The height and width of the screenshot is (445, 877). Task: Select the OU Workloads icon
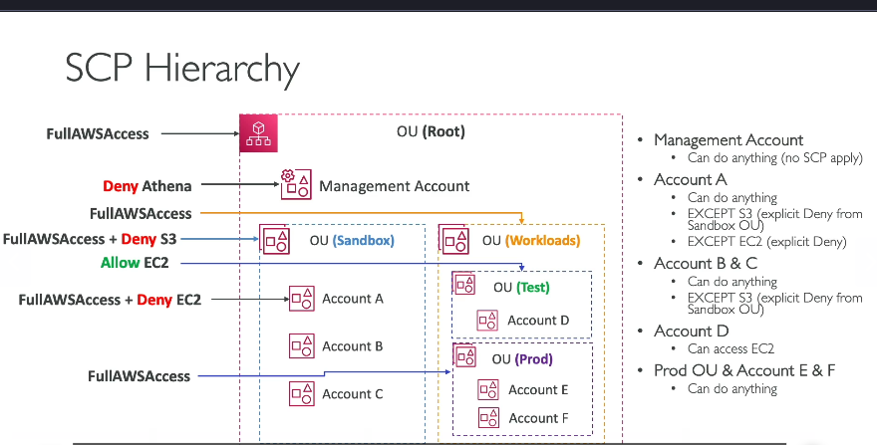[x=454, y=239]
